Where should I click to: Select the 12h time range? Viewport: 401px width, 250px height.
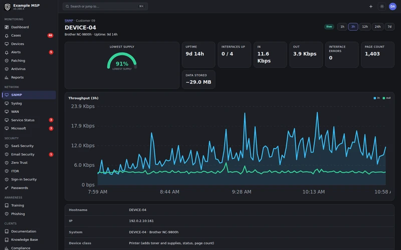tap(365, 26)
